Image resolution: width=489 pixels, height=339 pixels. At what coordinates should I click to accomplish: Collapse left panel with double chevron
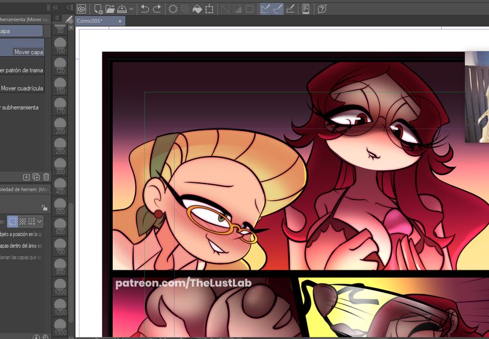[55, 7]
